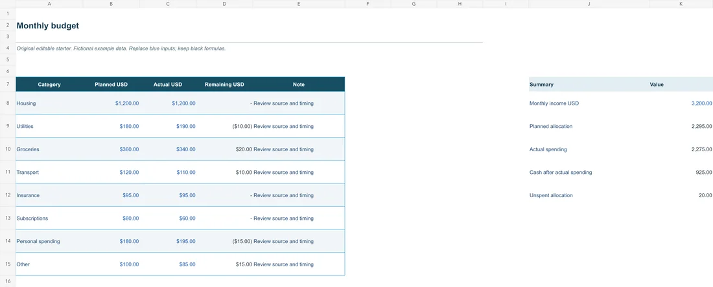Select row header 8
The image size is (713, 287).
click(x=8, y=103)
